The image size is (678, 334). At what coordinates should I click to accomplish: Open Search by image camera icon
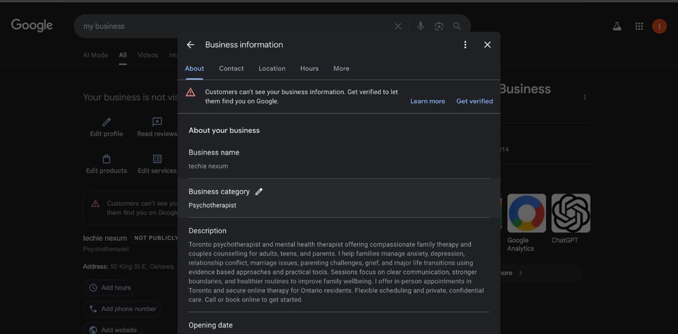pos(439,26)
